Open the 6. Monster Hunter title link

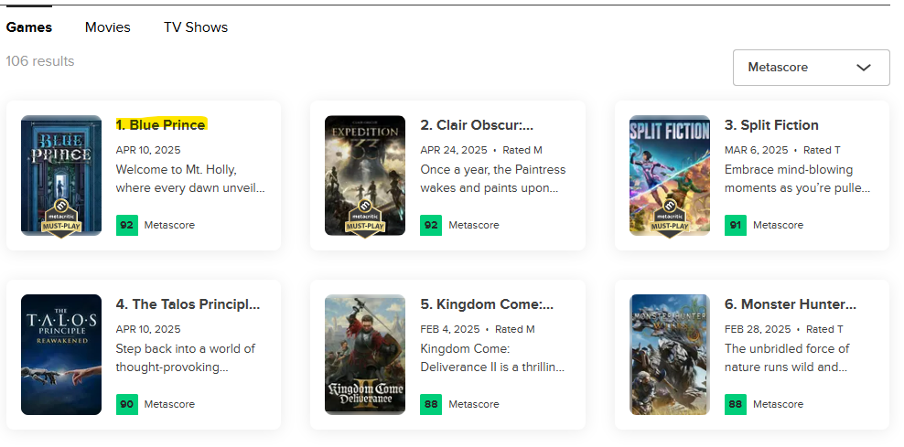[791, 304]
